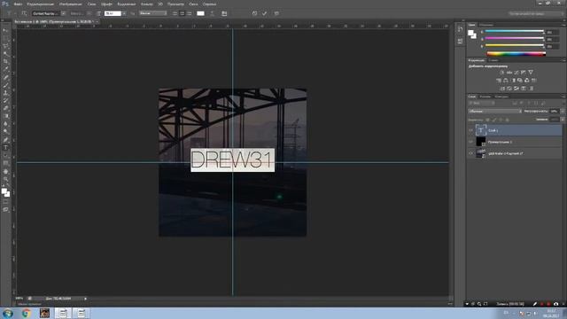Image resolution: width=567 pixels, height=319 pixels.
Task: Pick a color from spectrum bar
Action: [517, 53]
